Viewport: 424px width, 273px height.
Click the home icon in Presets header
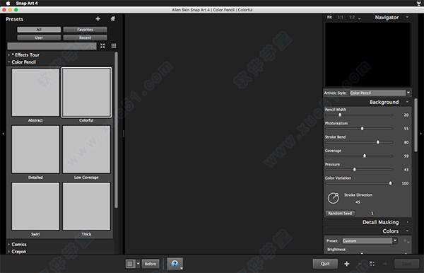[113, 18]
